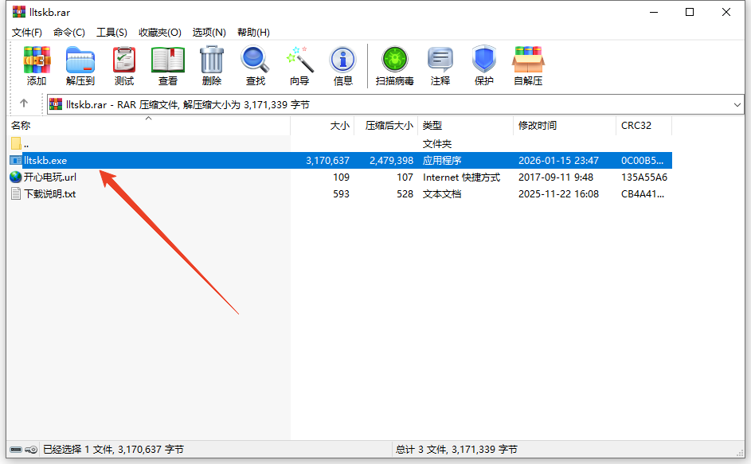
Task: Launch the Wizard (向导) wand icon
Action: click(299, 60)
